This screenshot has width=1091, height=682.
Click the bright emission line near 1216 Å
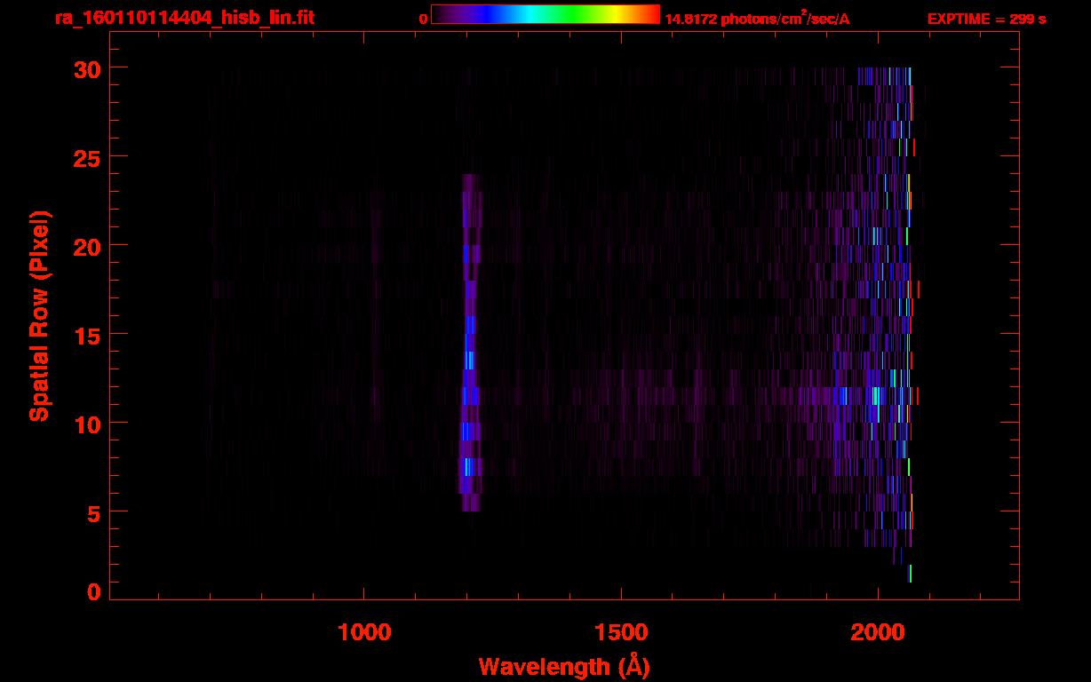pos(470,343)
